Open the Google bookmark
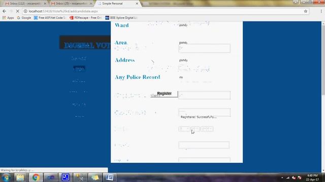This screenshot has width=325, height=182. click(x=24, y=18)
